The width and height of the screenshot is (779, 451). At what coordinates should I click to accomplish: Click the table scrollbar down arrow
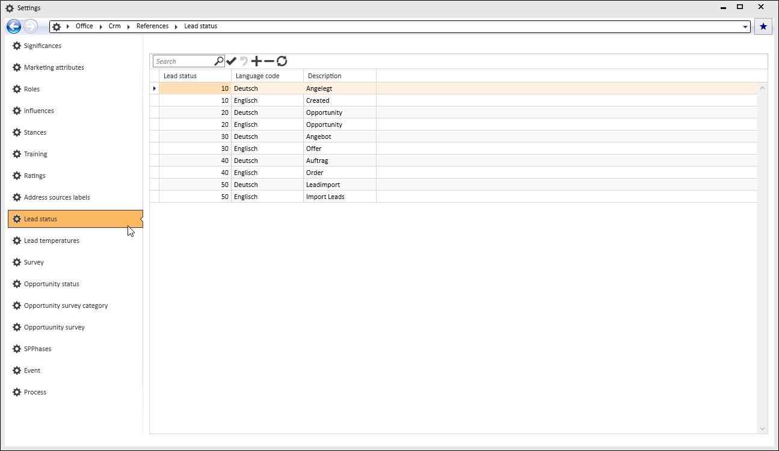763,429
